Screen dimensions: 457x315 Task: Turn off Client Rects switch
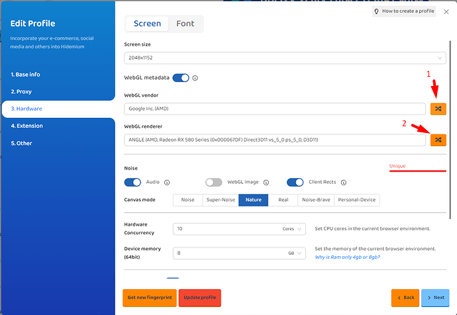pos(295,183)
